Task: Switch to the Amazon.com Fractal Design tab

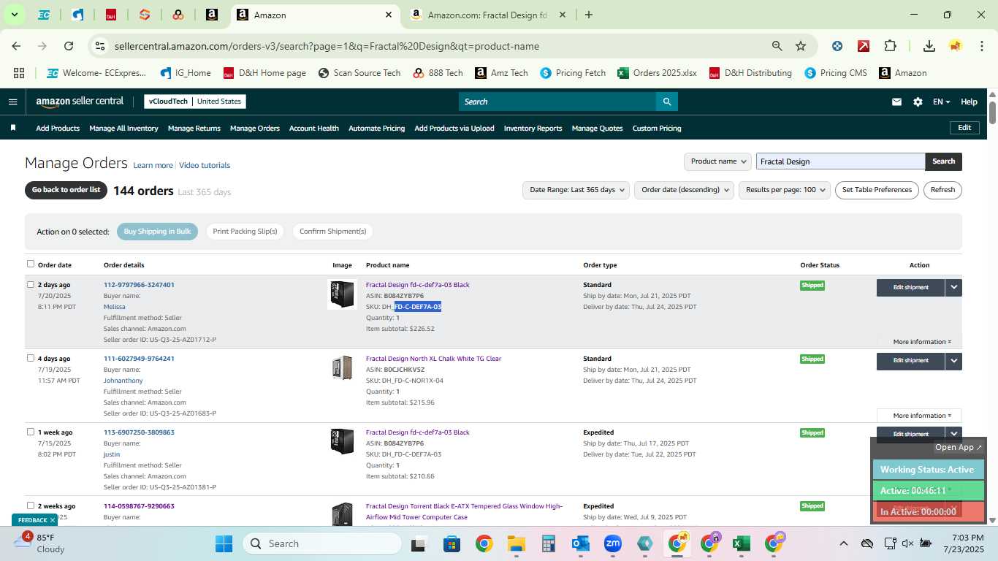Action: coord(487,15)
